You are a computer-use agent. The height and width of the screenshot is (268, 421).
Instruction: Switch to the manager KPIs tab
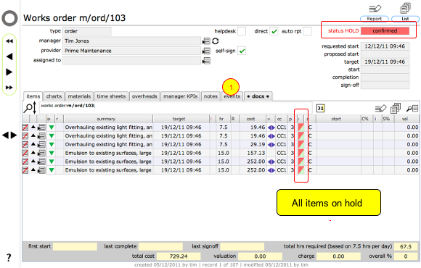(181, 96)
